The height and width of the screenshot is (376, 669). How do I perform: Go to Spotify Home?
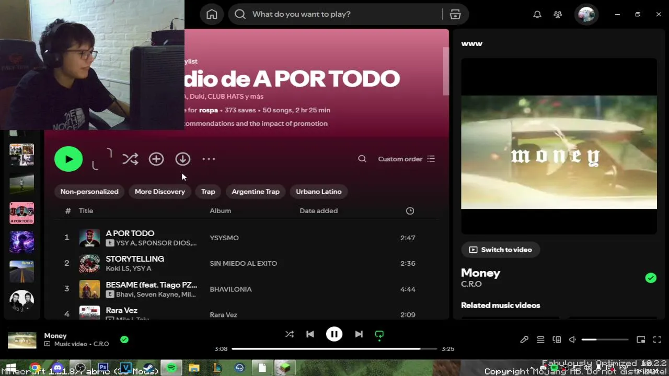click(212, 14)
